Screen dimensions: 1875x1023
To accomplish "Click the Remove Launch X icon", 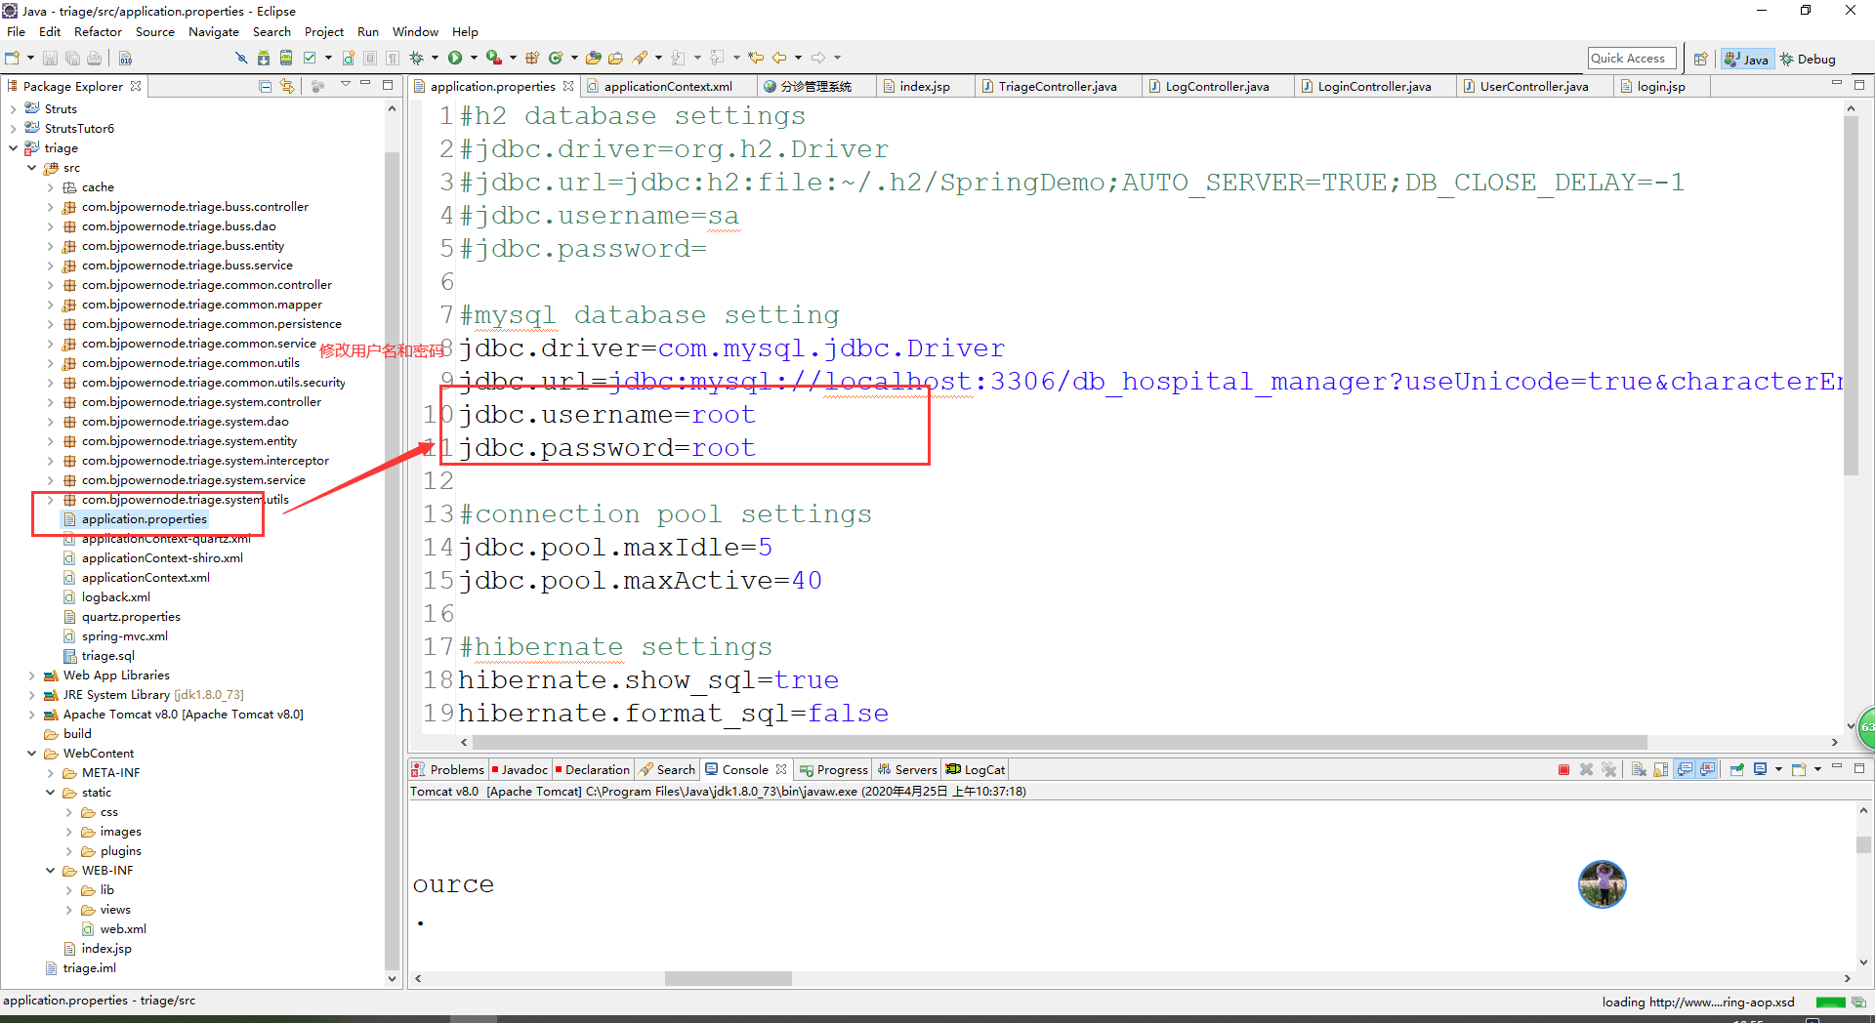I will click(x=1586, y=769).
